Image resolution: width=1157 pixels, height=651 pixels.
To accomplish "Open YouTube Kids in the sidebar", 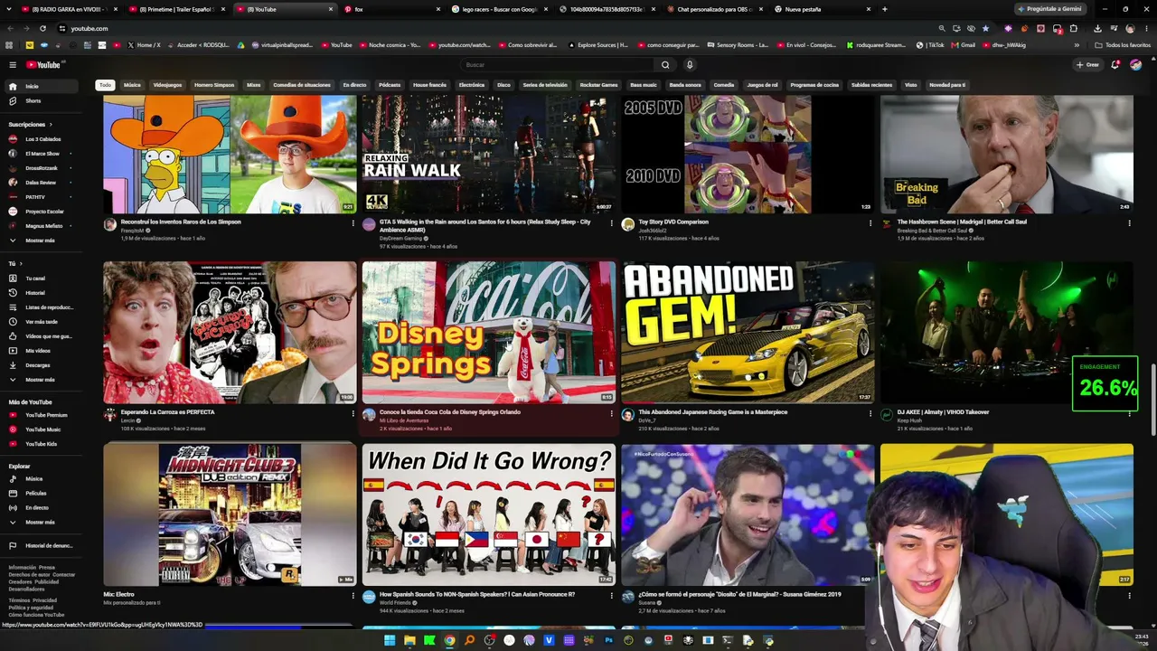I will [41, 444].
